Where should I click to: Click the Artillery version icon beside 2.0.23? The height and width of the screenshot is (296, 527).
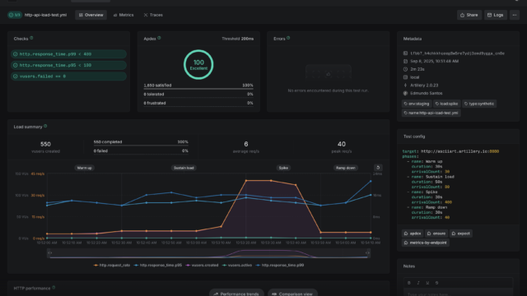(405, 86)
